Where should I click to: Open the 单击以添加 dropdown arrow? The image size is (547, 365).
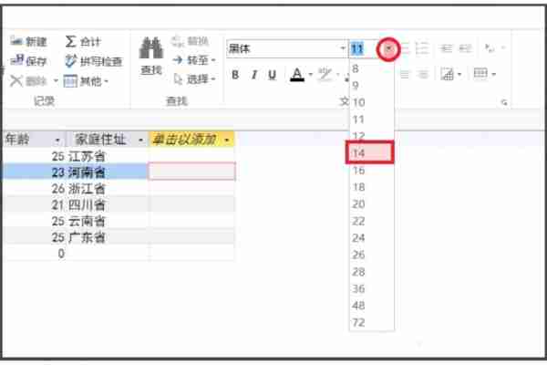(x=227, y=141)
